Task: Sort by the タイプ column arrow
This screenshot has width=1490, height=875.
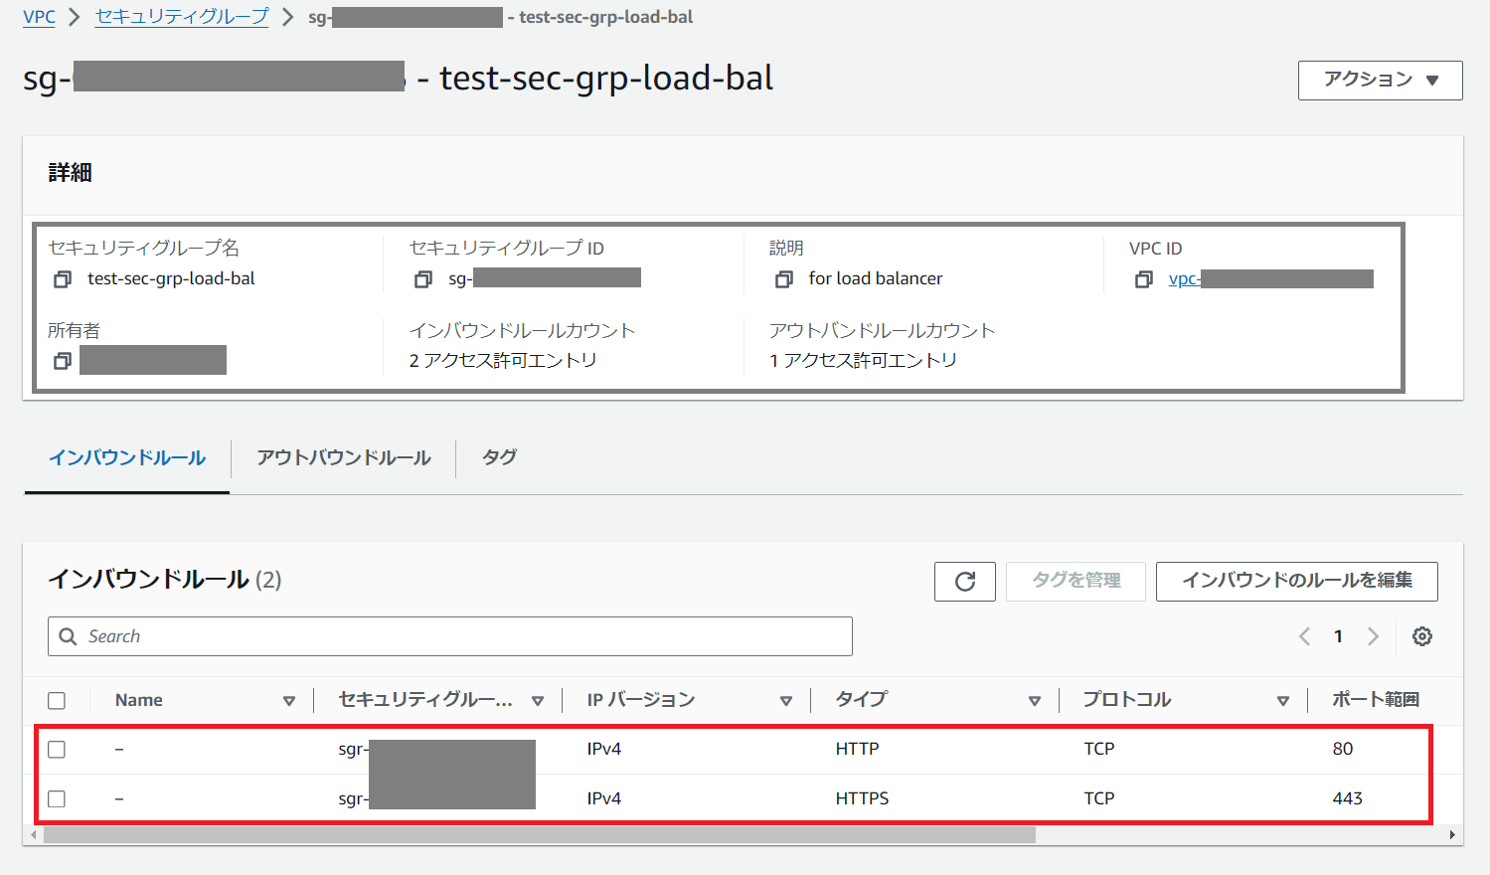Action: (1035, 701)
